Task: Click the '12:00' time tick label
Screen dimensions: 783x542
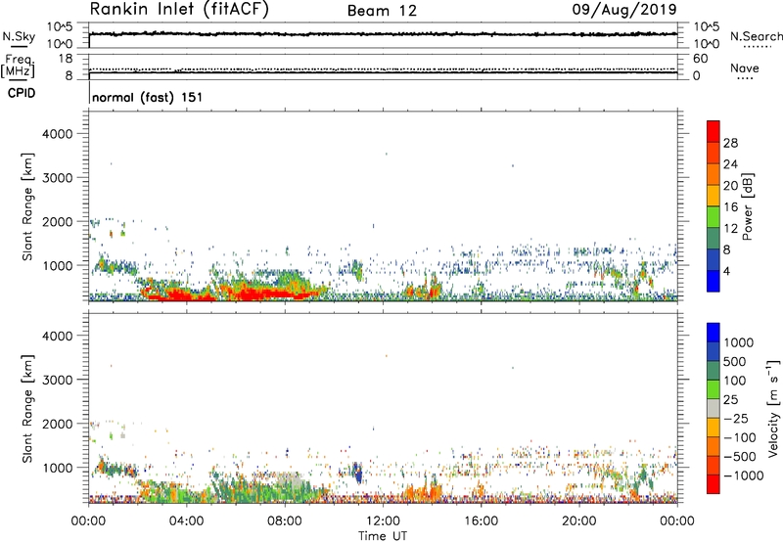Action: pyautogui.click(x=383, y=521)
